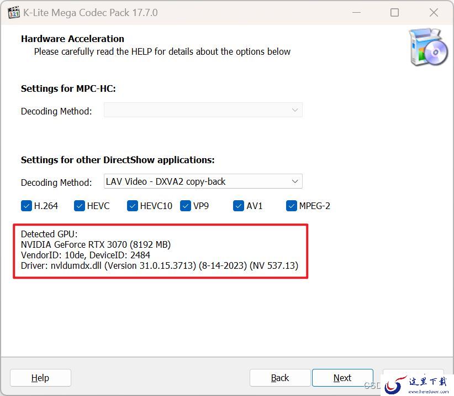Maximize the K-Lite installer window

(x=395, y=13)
